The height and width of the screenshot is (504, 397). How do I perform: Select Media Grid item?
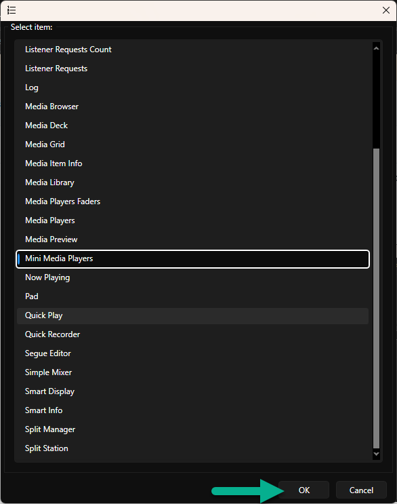pyautogui.click(x=192, y=144)
